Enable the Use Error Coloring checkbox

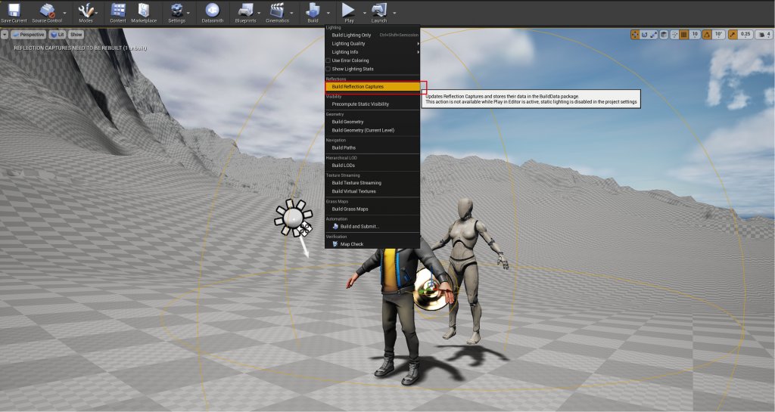point(328,60)
